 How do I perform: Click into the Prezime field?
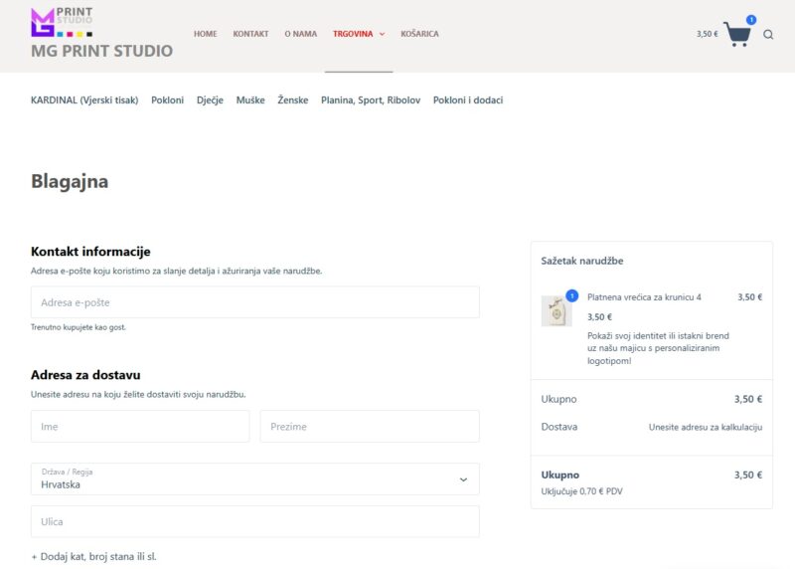click(370, 426)
